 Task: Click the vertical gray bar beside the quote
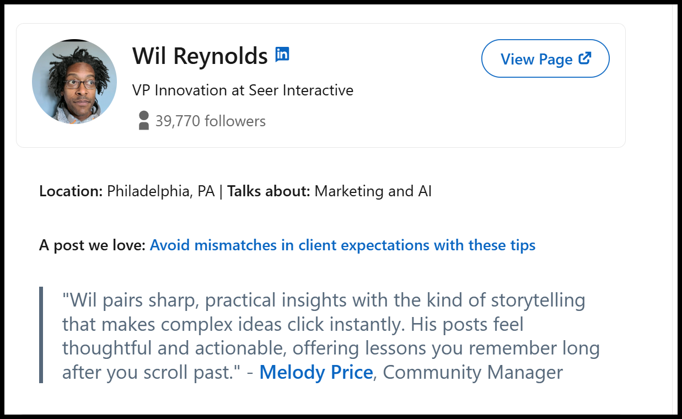pos(41,335)
